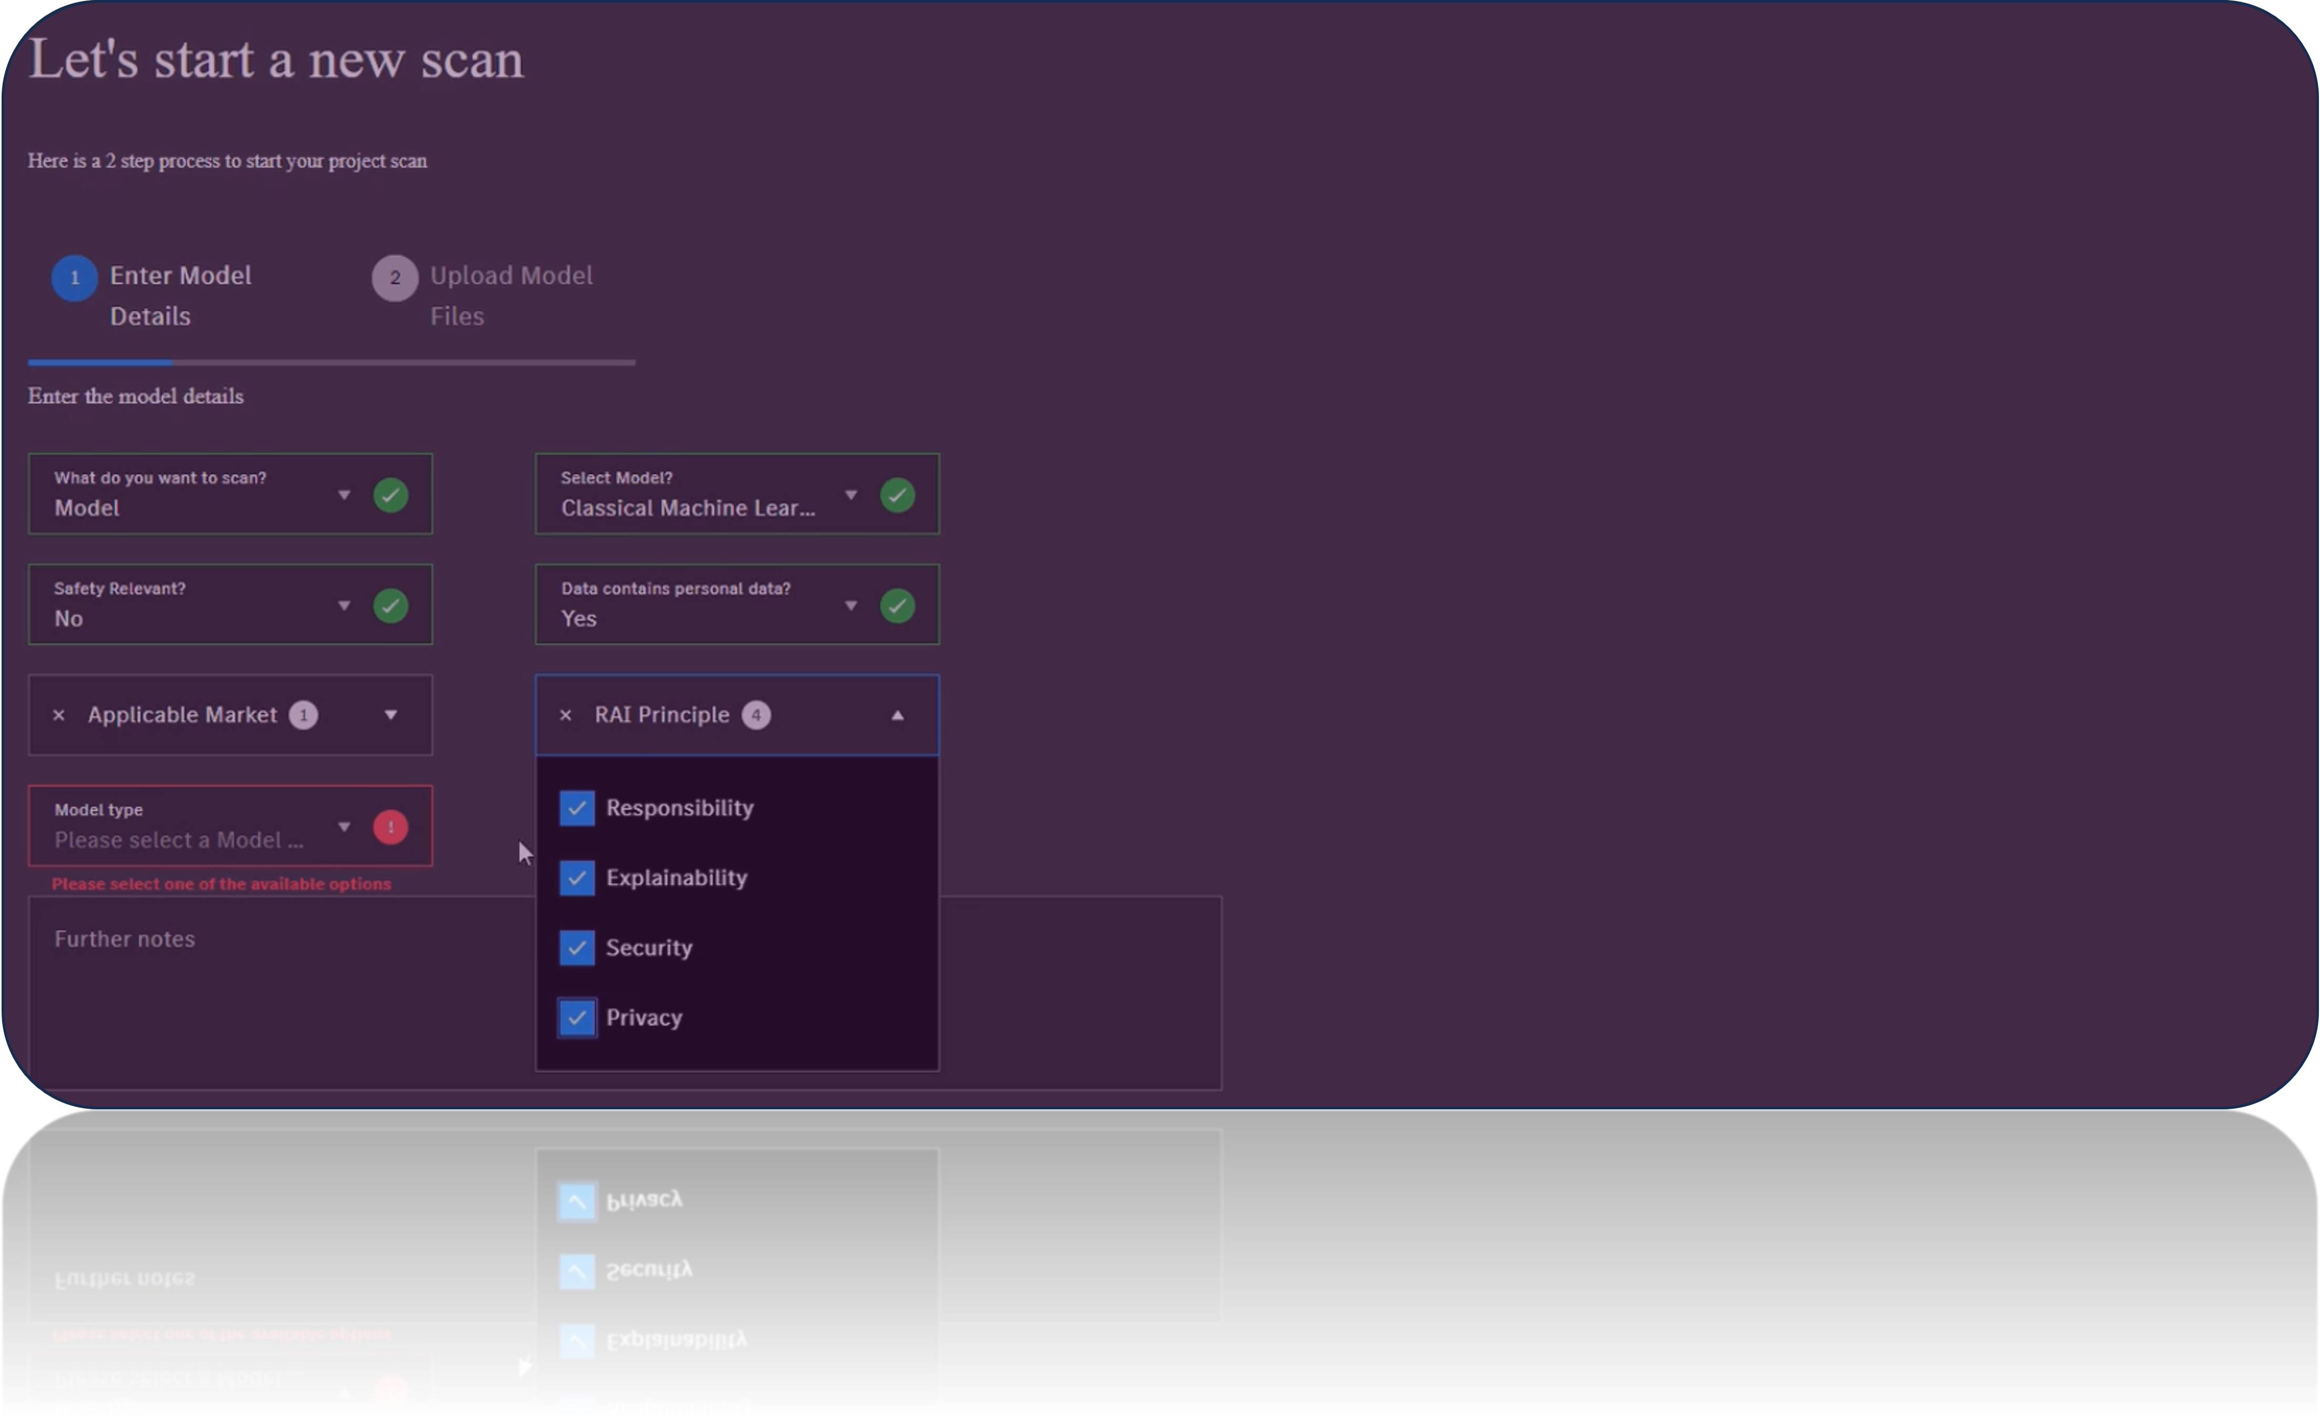Uncheck the Privacy checkbox

tap(577, 1018)
